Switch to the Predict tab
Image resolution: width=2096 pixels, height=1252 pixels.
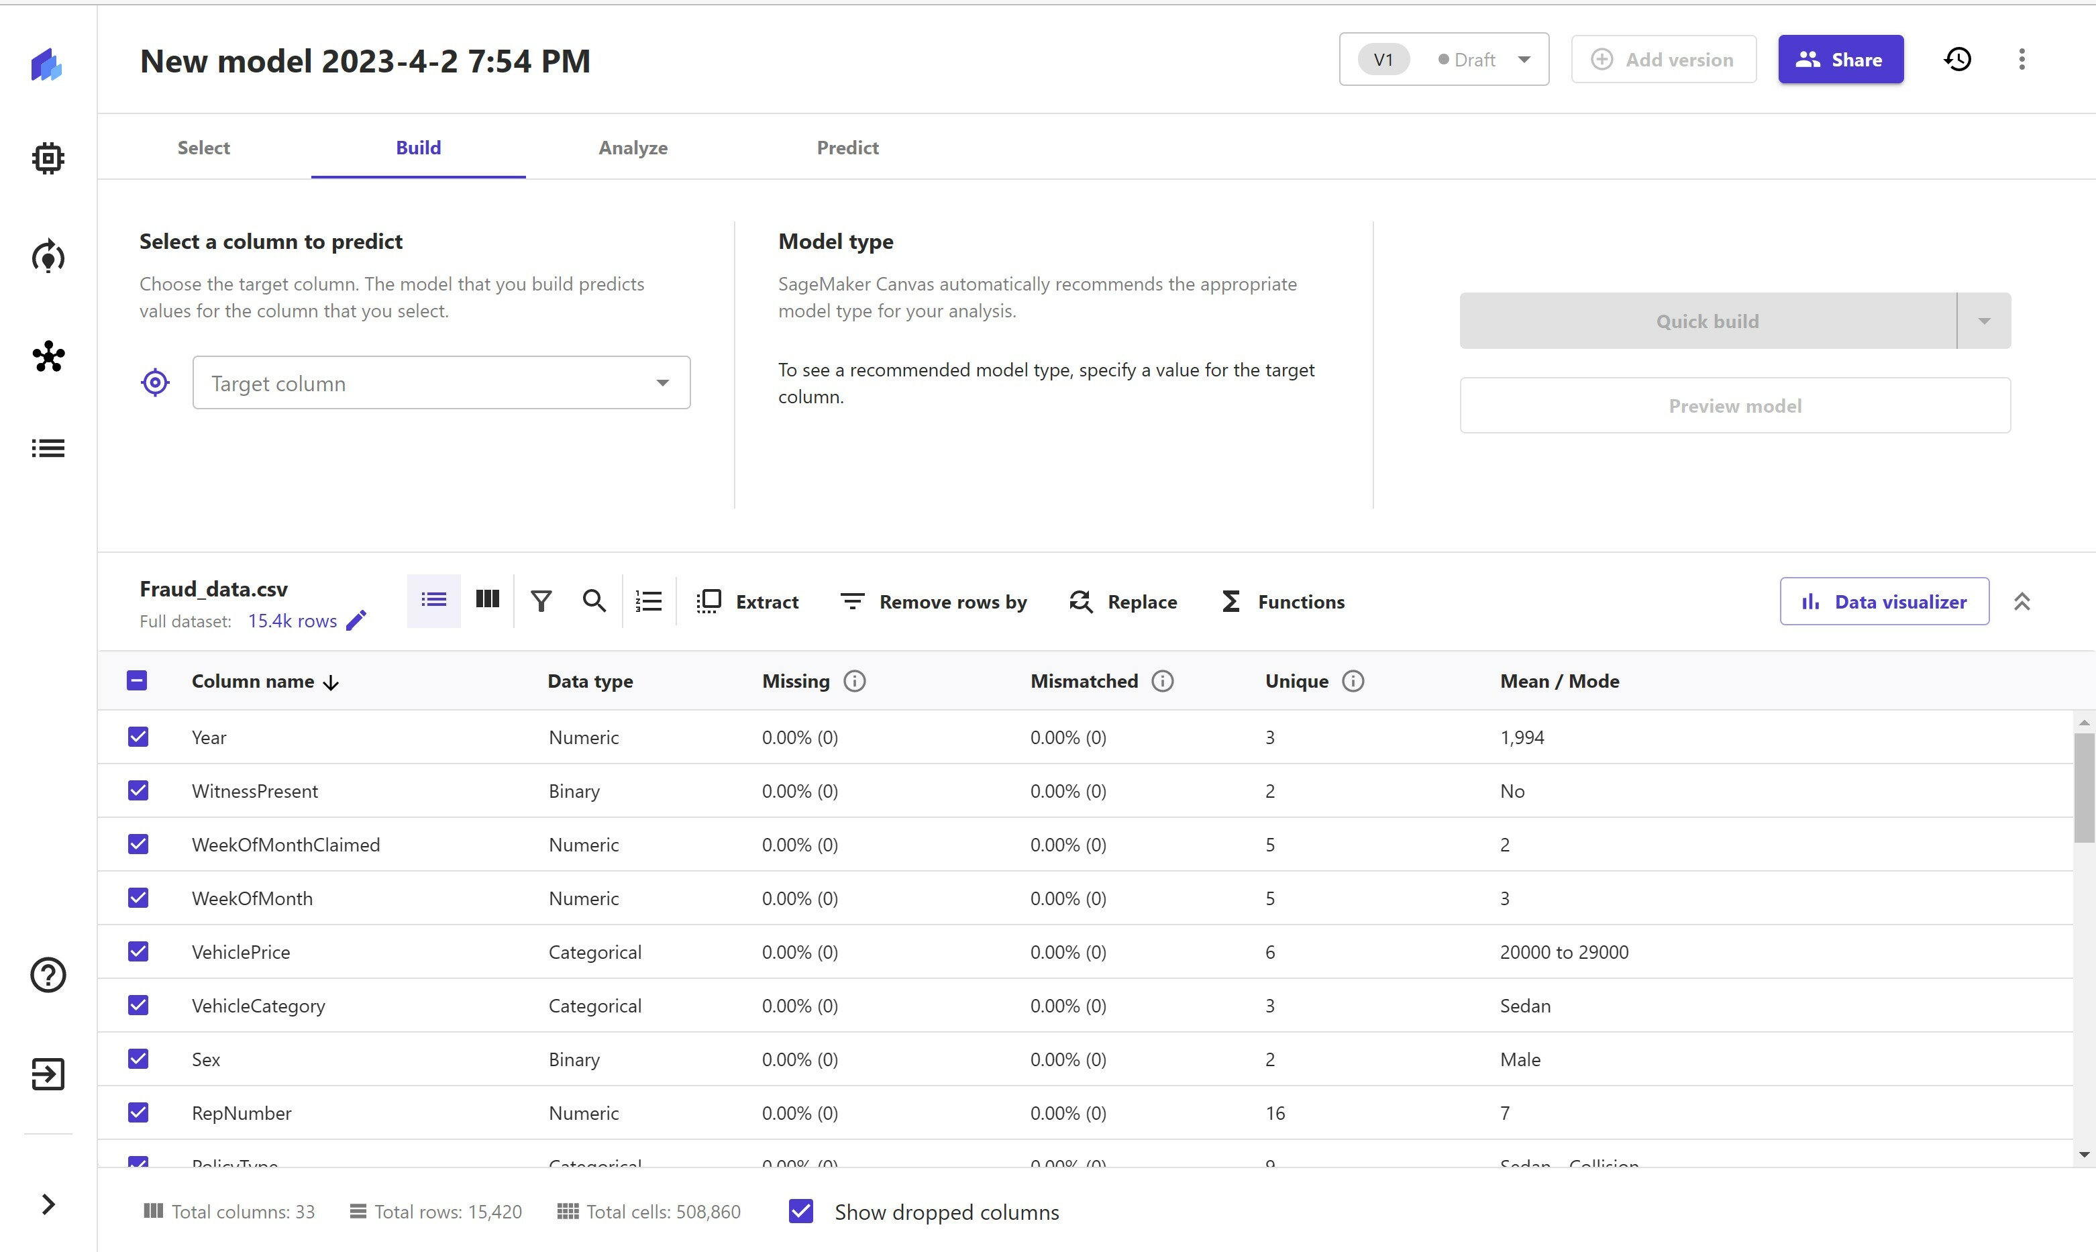tap(847, 148)
